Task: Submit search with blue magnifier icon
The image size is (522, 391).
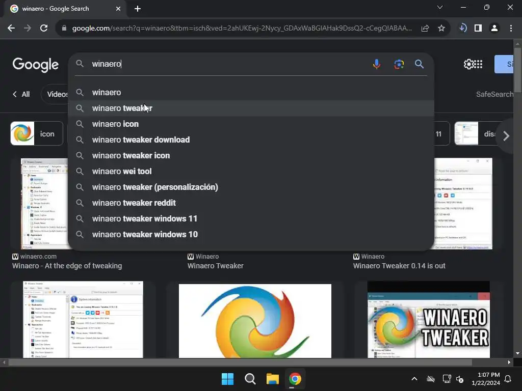Action: click(419, 64)
